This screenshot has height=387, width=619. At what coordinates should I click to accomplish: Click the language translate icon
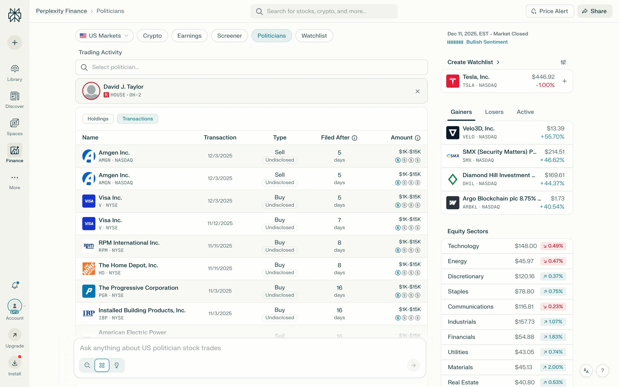click(x=586, y=371)
